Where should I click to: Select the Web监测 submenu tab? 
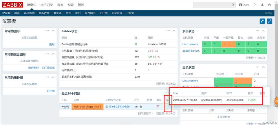pyautogui.click(x=29, y=13)
